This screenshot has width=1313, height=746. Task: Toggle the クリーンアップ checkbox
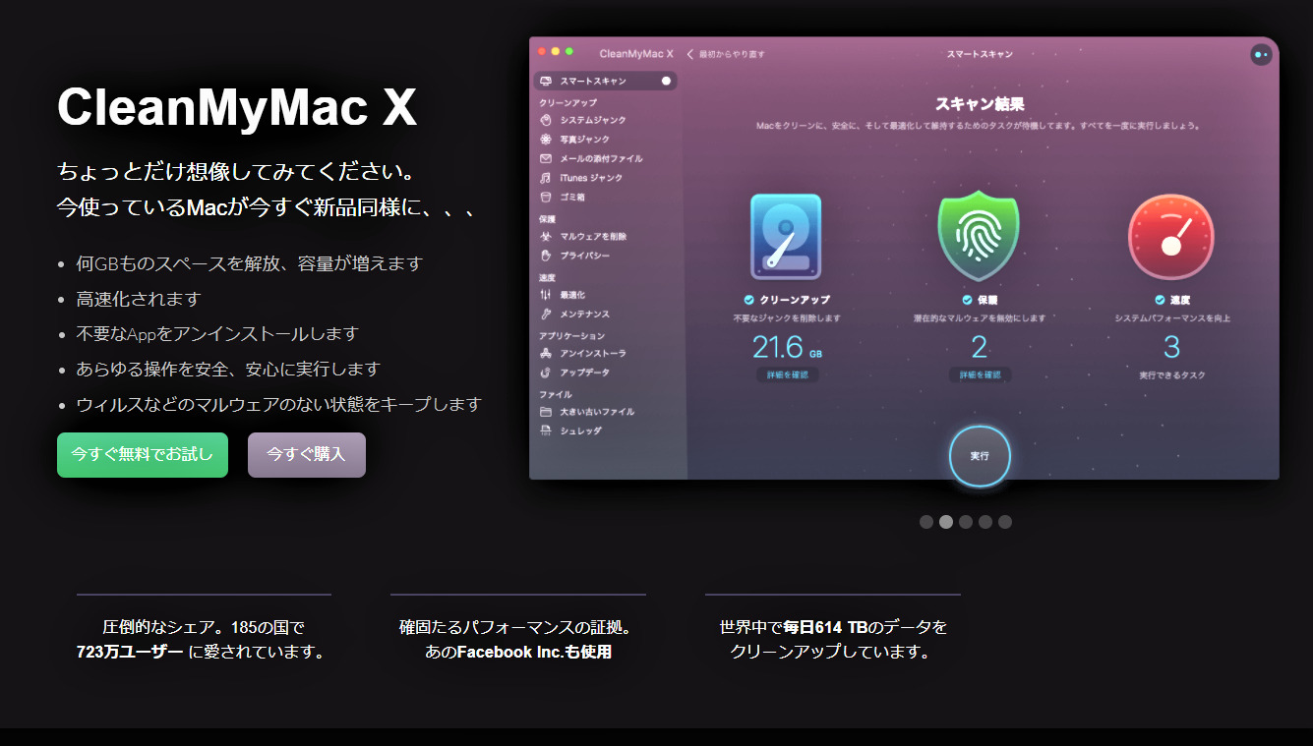tap(749, 300)
